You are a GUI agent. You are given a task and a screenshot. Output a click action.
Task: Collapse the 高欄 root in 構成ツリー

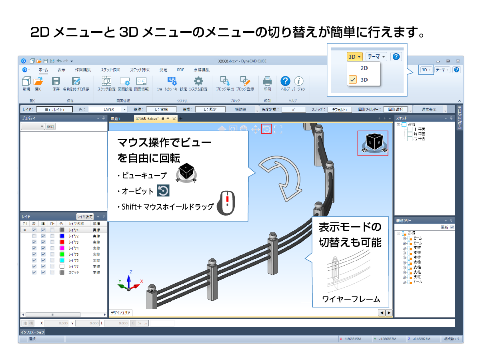click(398, 234)
